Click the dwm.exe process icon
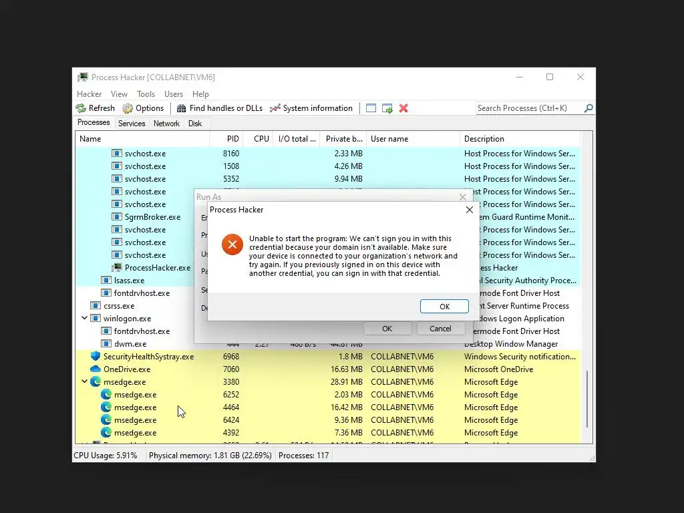 pyautogui.click(x=106, y=344)
